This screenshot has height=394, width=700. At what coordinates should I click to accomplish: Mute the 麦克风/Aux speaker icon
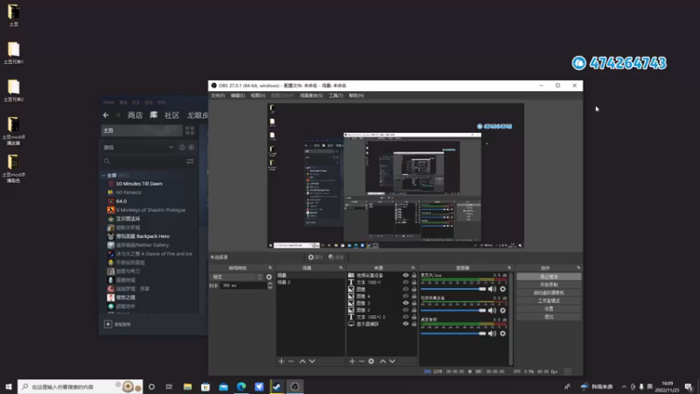coord(492,289)
